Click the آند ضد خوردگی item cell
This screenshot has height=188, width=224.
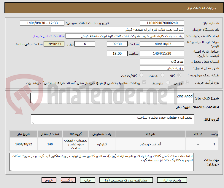pyautogui.click(x=150, y=144)
